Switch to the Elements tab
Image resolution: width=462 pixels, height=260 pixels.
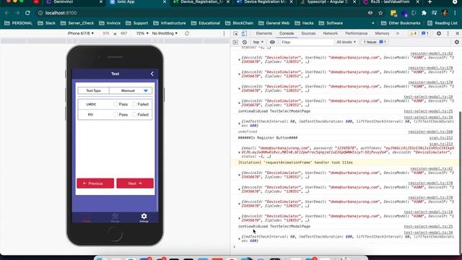pos(264,33)
